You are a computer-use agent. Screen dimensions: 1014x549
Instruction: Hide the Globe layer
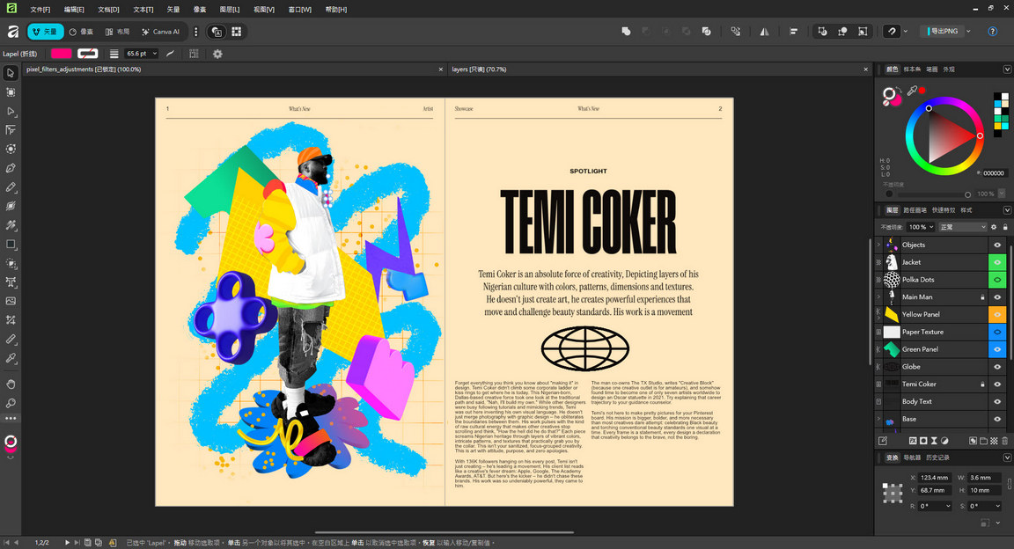(996, 366)
